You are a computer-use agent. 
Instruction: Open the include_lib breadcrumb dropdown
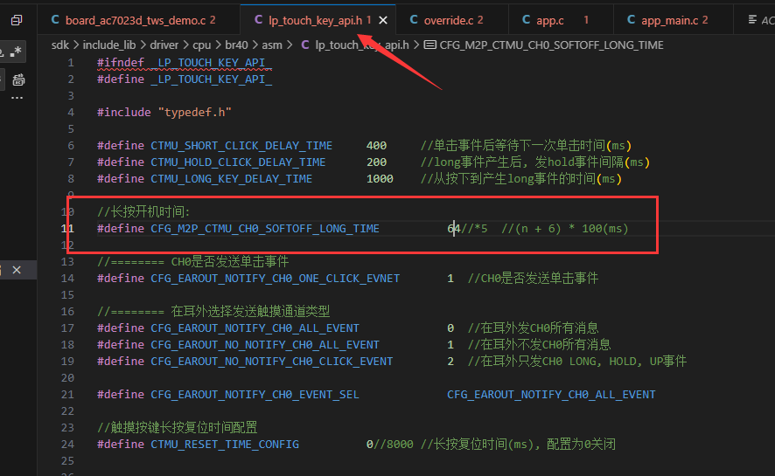click(x=109, y=45)
